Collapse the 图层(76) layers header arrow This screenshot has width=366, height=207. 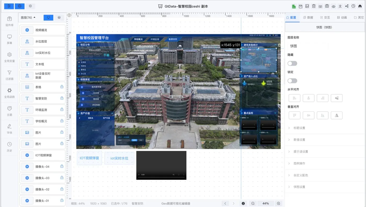point(35,18)
